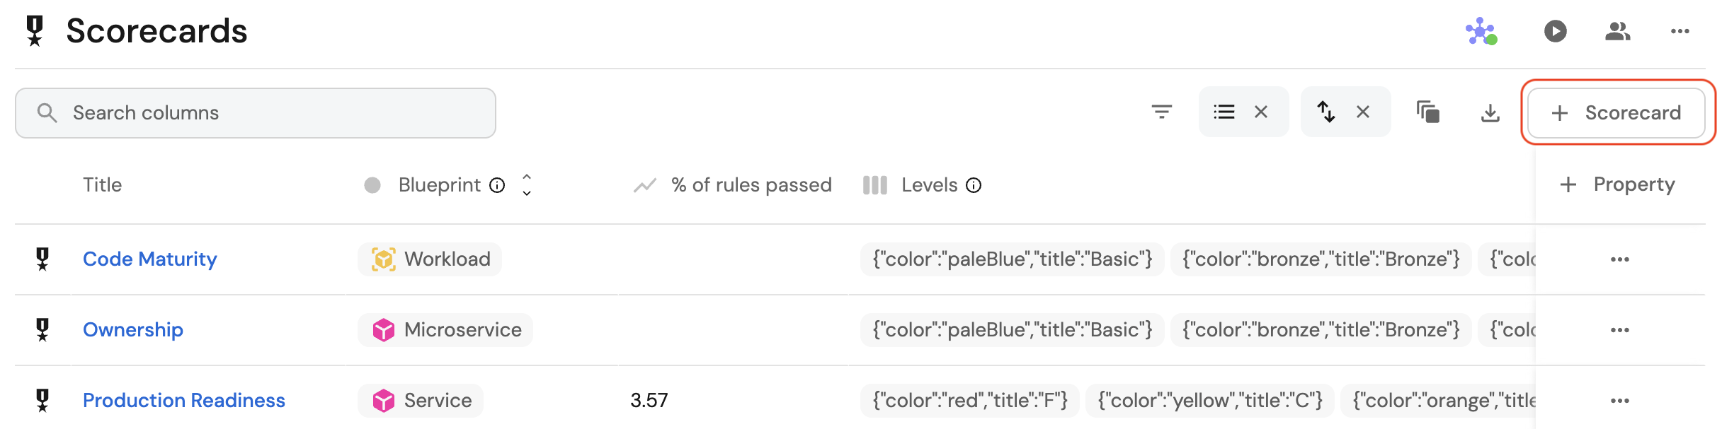Click the filter icon in toolbar

click(x=1161, y=112)
